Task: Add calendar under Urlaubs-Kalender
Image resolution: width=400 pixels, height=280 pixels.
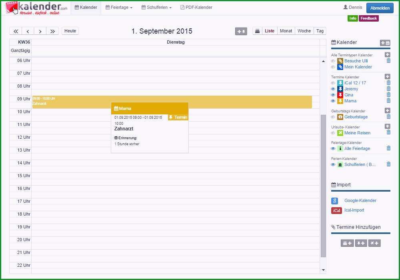Action: [388, 126]
